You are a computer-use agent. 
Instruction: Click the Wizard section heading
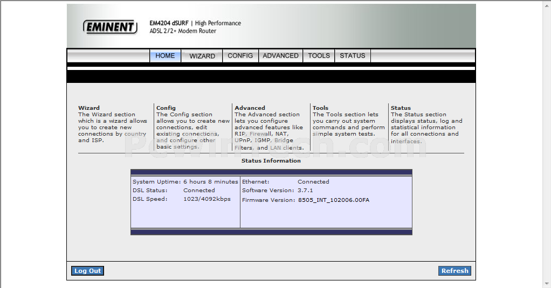click(x=89, y=108)
